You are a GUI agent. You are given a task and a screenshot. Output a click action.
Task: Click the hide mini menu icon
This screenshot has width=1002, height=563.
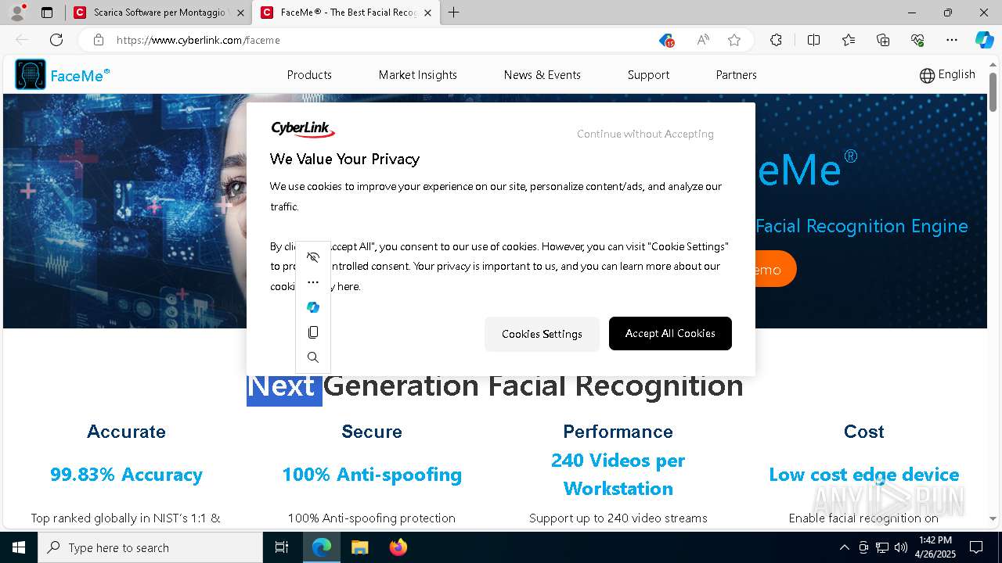click(313, 257)
